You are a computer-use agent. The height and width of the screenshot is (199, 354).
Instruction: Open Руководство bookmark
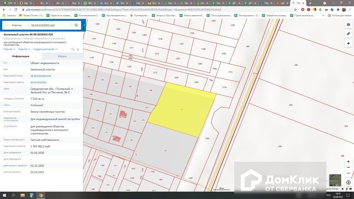tap(139, 15)
